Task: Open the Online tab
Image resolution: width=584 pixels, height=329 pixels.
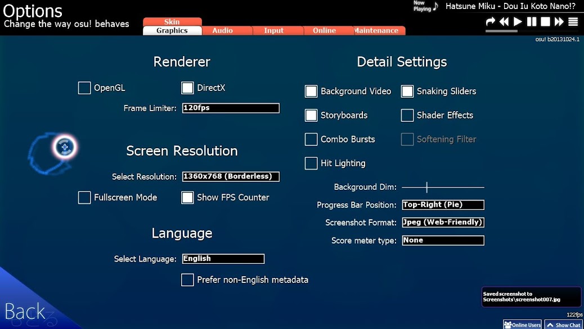Action: (x=325, y=30)
